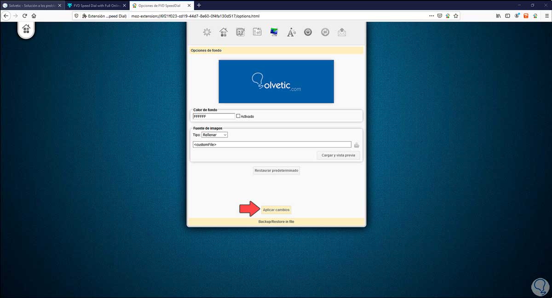The width and height of the screenshot is (552, 298).
Task: Open most visited options icon
Action: pos(240,32)
